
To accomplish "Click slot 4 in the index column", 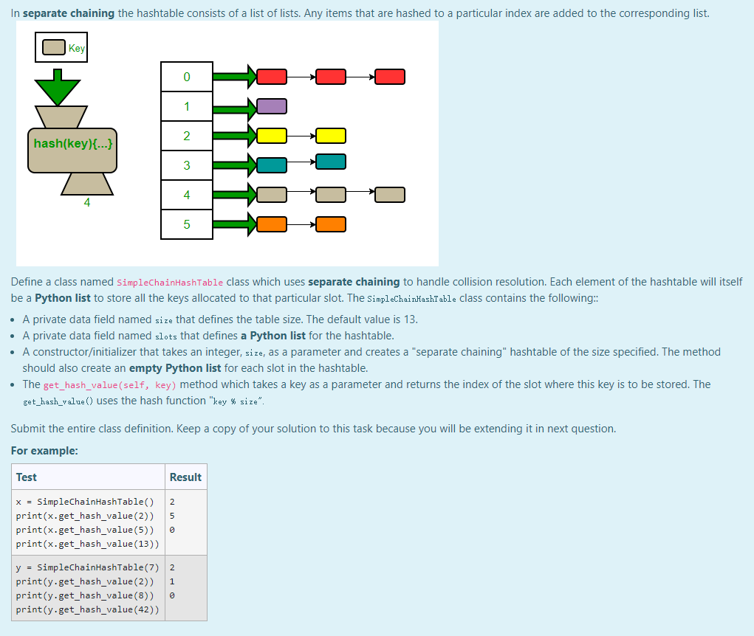I will pos(186,194).
